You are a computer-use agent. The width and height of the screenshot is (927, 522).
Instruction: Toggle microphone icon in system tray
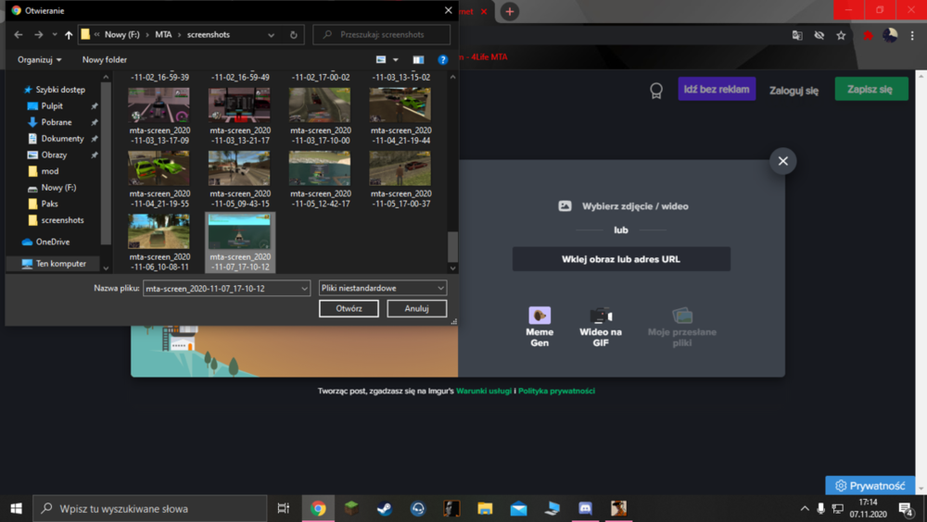pyautogui.click(x=820, y=508)
